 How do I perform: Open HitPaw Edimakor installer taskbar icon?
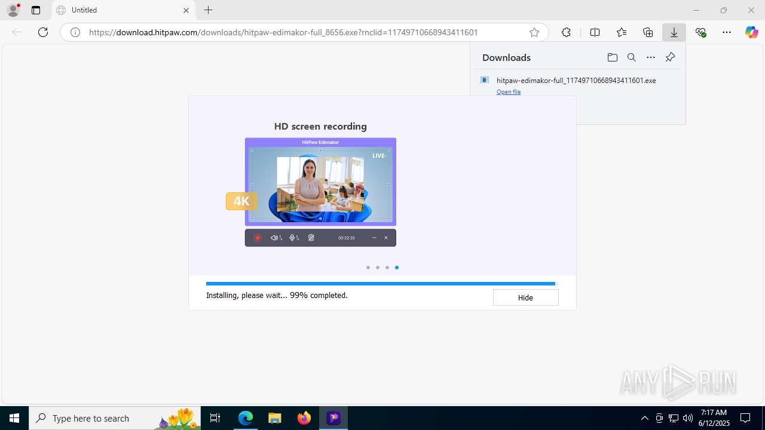tap(333, 418)
